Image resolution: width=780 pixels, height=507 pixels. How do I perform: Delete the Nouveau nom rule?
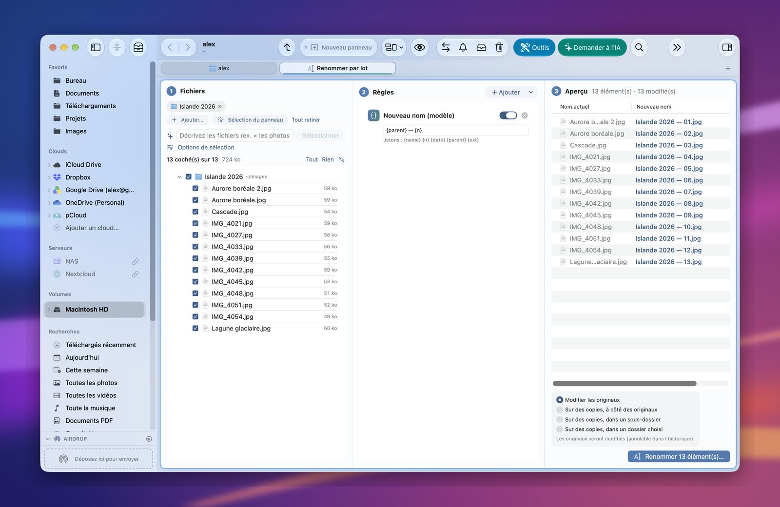pyautogui.click(x=525, y=116)
